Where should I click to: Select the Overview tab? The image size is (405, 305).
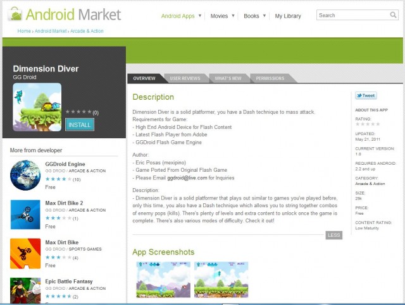point(144,78)
